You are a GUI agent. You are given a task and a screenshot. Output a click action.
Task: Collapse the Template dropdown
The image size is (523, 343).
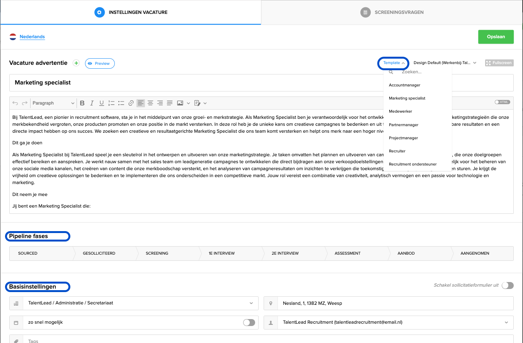394,63
